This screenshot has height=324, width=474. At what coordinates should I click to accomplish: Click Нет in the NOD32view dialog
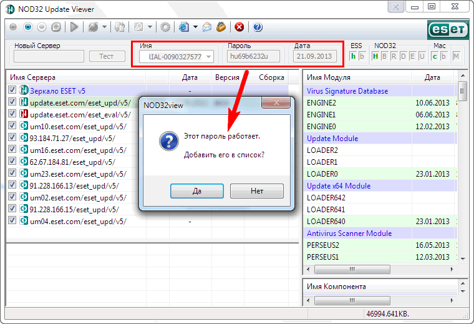(x=257, y=191)
